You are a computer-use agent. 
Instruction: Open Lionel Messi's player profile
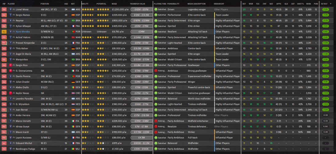(x=22, y=10)
